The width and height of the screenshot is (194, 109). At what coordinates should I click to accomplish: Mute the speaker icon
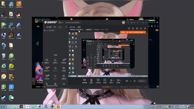tap(118, 80)
